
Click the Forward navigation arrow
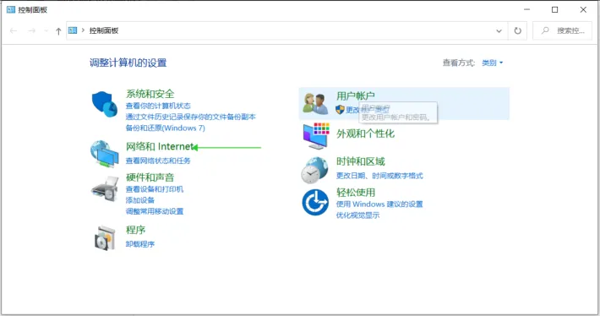(x=32, y=30)
